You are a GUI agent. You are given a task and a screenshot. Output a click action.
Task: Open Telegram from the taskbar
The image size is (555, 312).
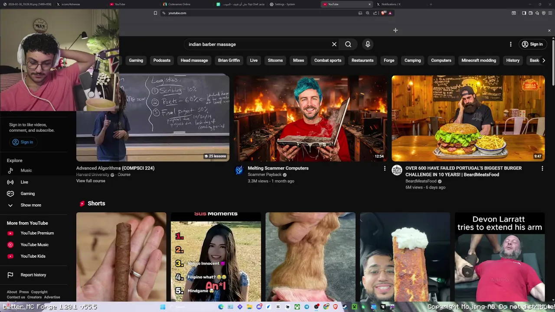[x=307, y=307]
